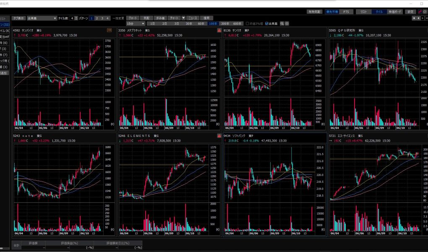Go to last page with skip-forward arrow
The image size is (428, 252).
pos(426,18)
